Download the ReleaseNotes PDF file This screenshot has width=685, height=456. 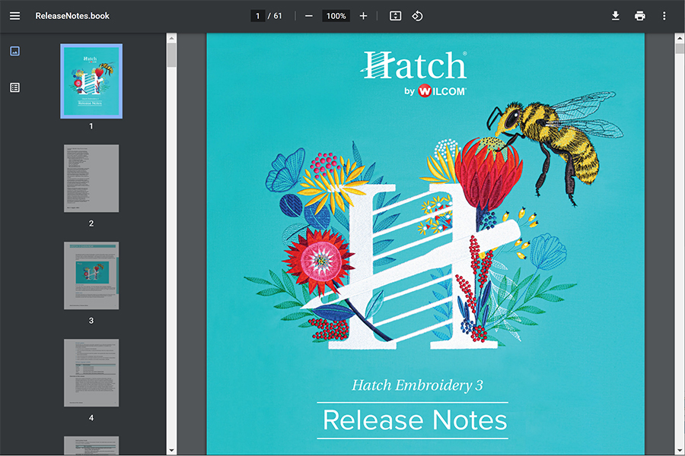(615, 16)
